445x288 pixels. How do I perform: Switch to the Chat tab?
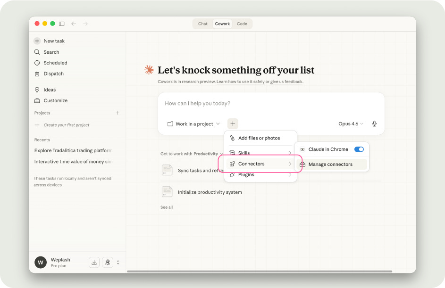pyautogui.click(x=202, y=24)
